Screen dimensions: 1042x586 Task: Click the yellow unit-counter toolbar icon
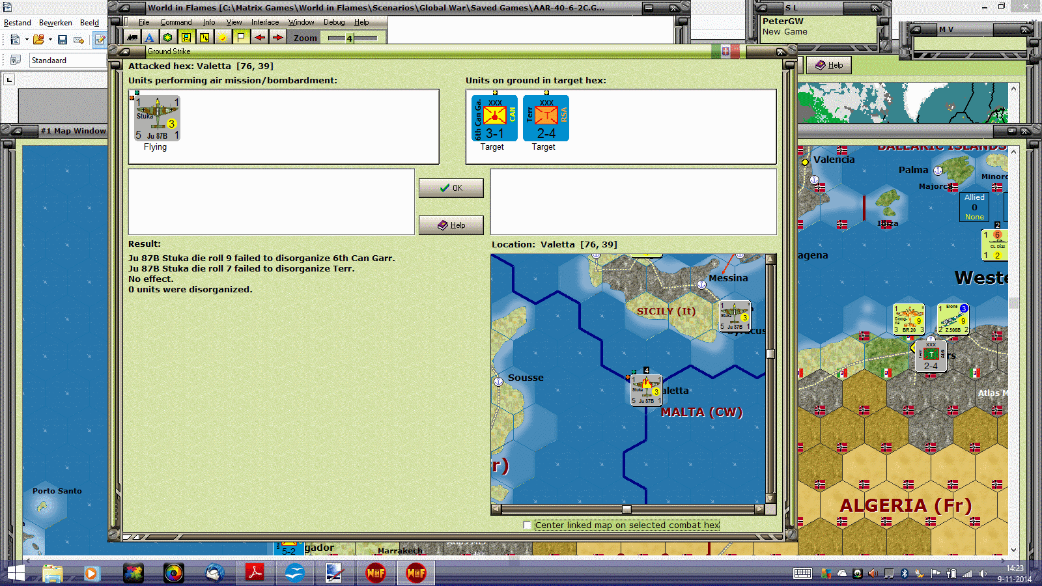click(186, 38)
